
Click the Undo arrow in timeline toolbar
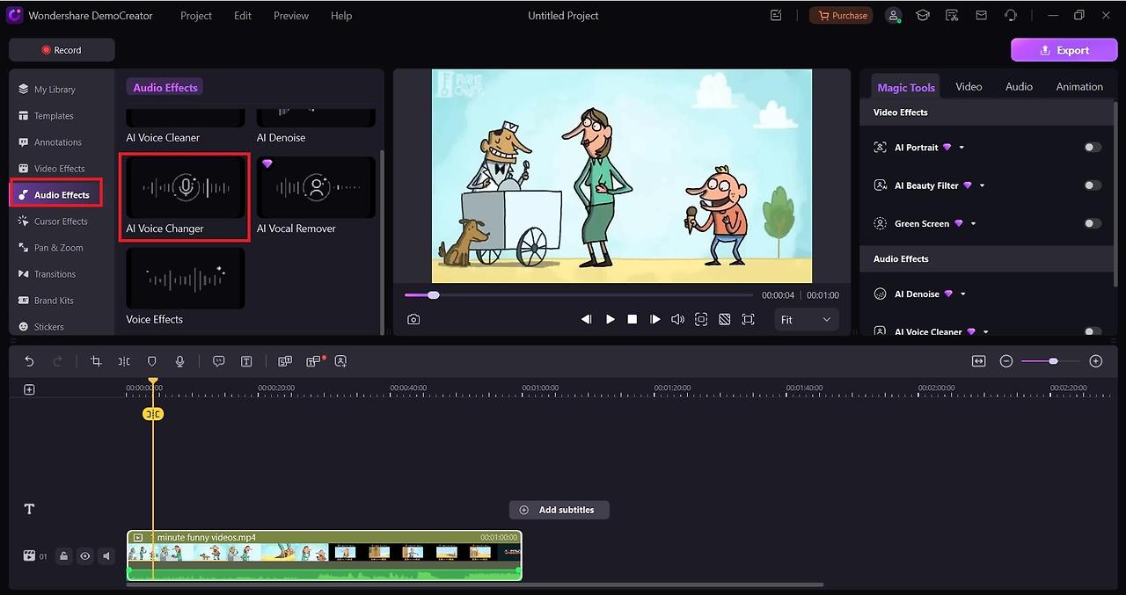(x=29, y=361)
